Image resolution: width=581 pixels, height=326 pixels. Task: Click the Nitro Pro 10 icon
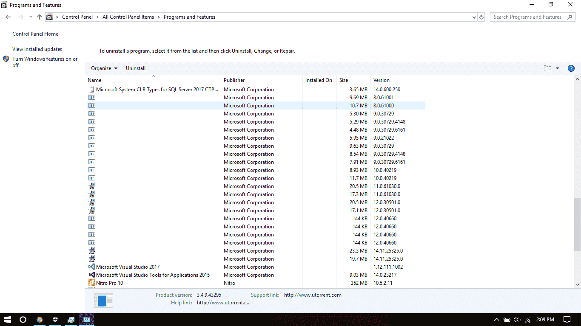(x=91, y=283)
